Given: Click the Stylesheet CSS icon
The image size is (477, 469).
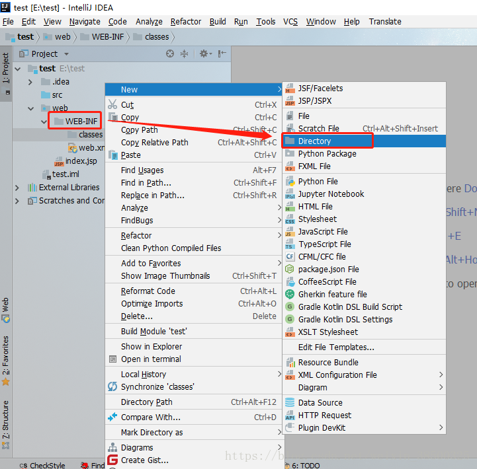Looking at the screenshot, I should pyautogui.click(x=290, y=219).
